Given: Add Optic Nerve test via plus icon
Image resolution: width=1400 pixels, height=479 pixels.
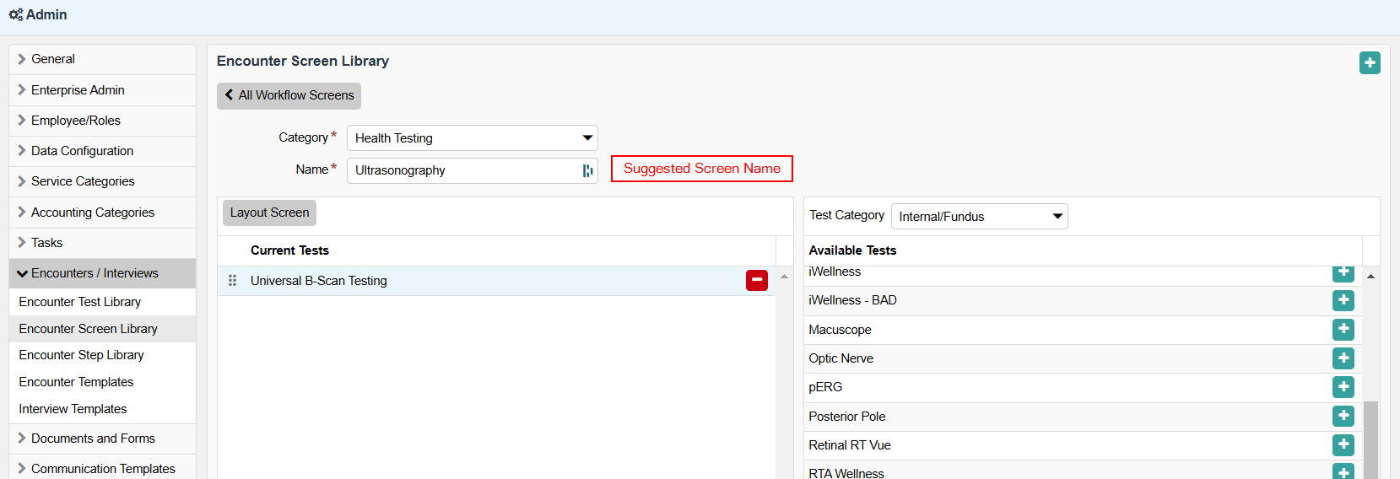Looking at the screenshot, I should tap(1343, 358).
